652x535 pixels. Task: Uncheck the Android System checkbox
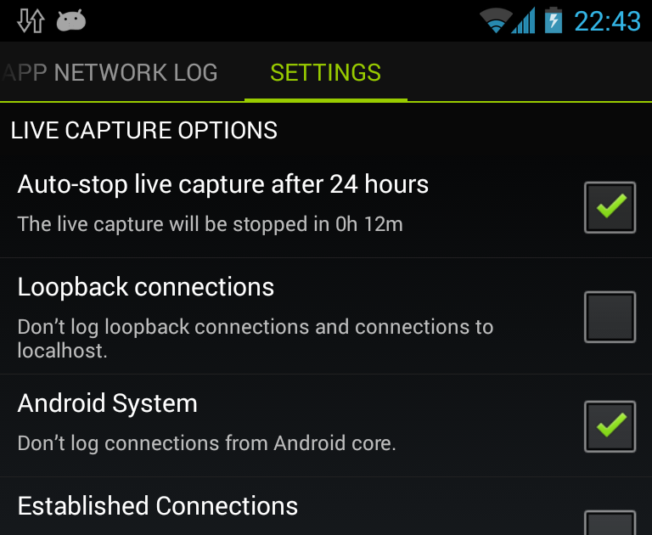610,426
